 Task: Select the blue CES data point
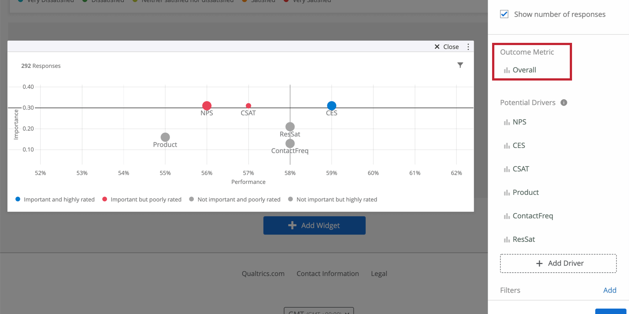coord(332,106)
